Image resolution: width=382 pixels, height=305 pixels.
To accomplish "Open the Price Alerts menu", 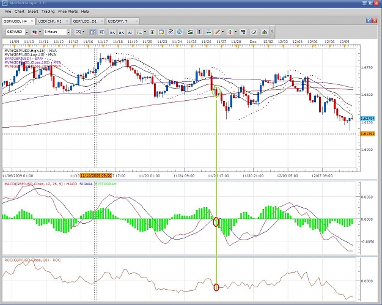I will [x=68, y=12].
